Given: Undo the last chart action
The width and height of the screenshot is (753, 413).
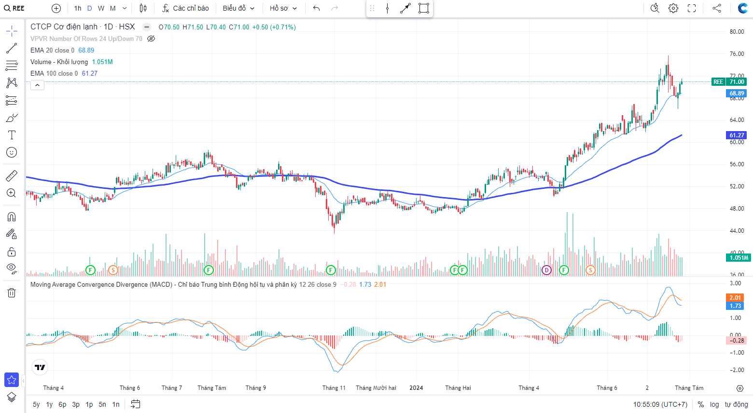Looking at the screenshot, I should tap(317, 8).
